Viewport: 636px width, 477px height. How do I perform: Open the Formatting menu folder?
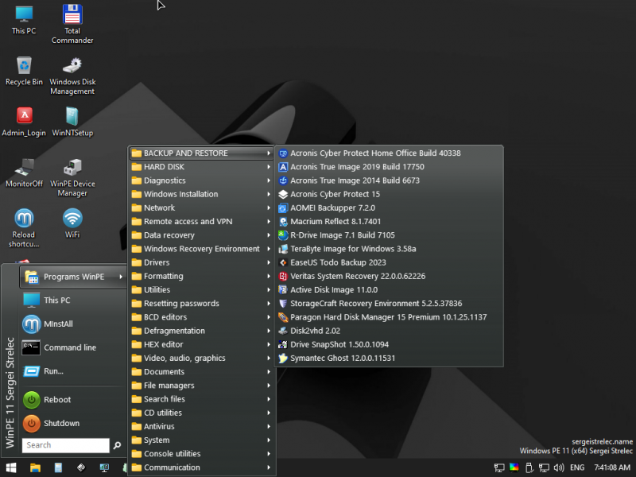pos(201,276)
